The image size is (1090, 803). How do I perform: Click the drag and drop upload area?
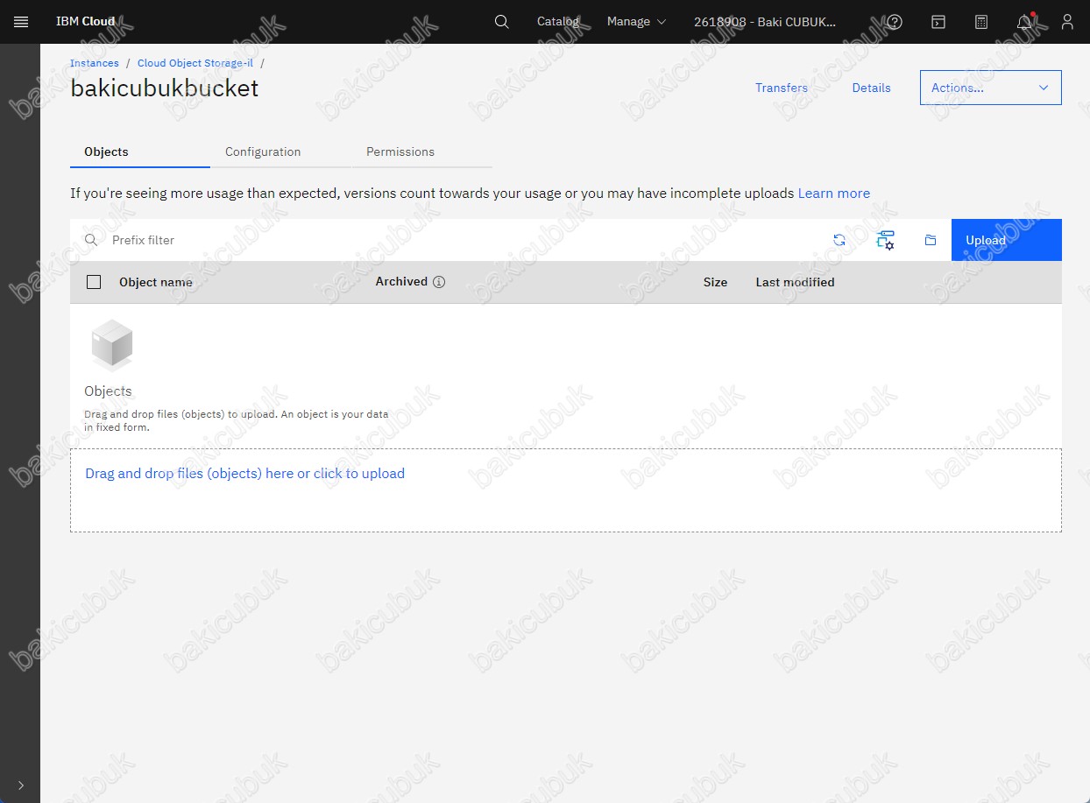pos(566,490)
